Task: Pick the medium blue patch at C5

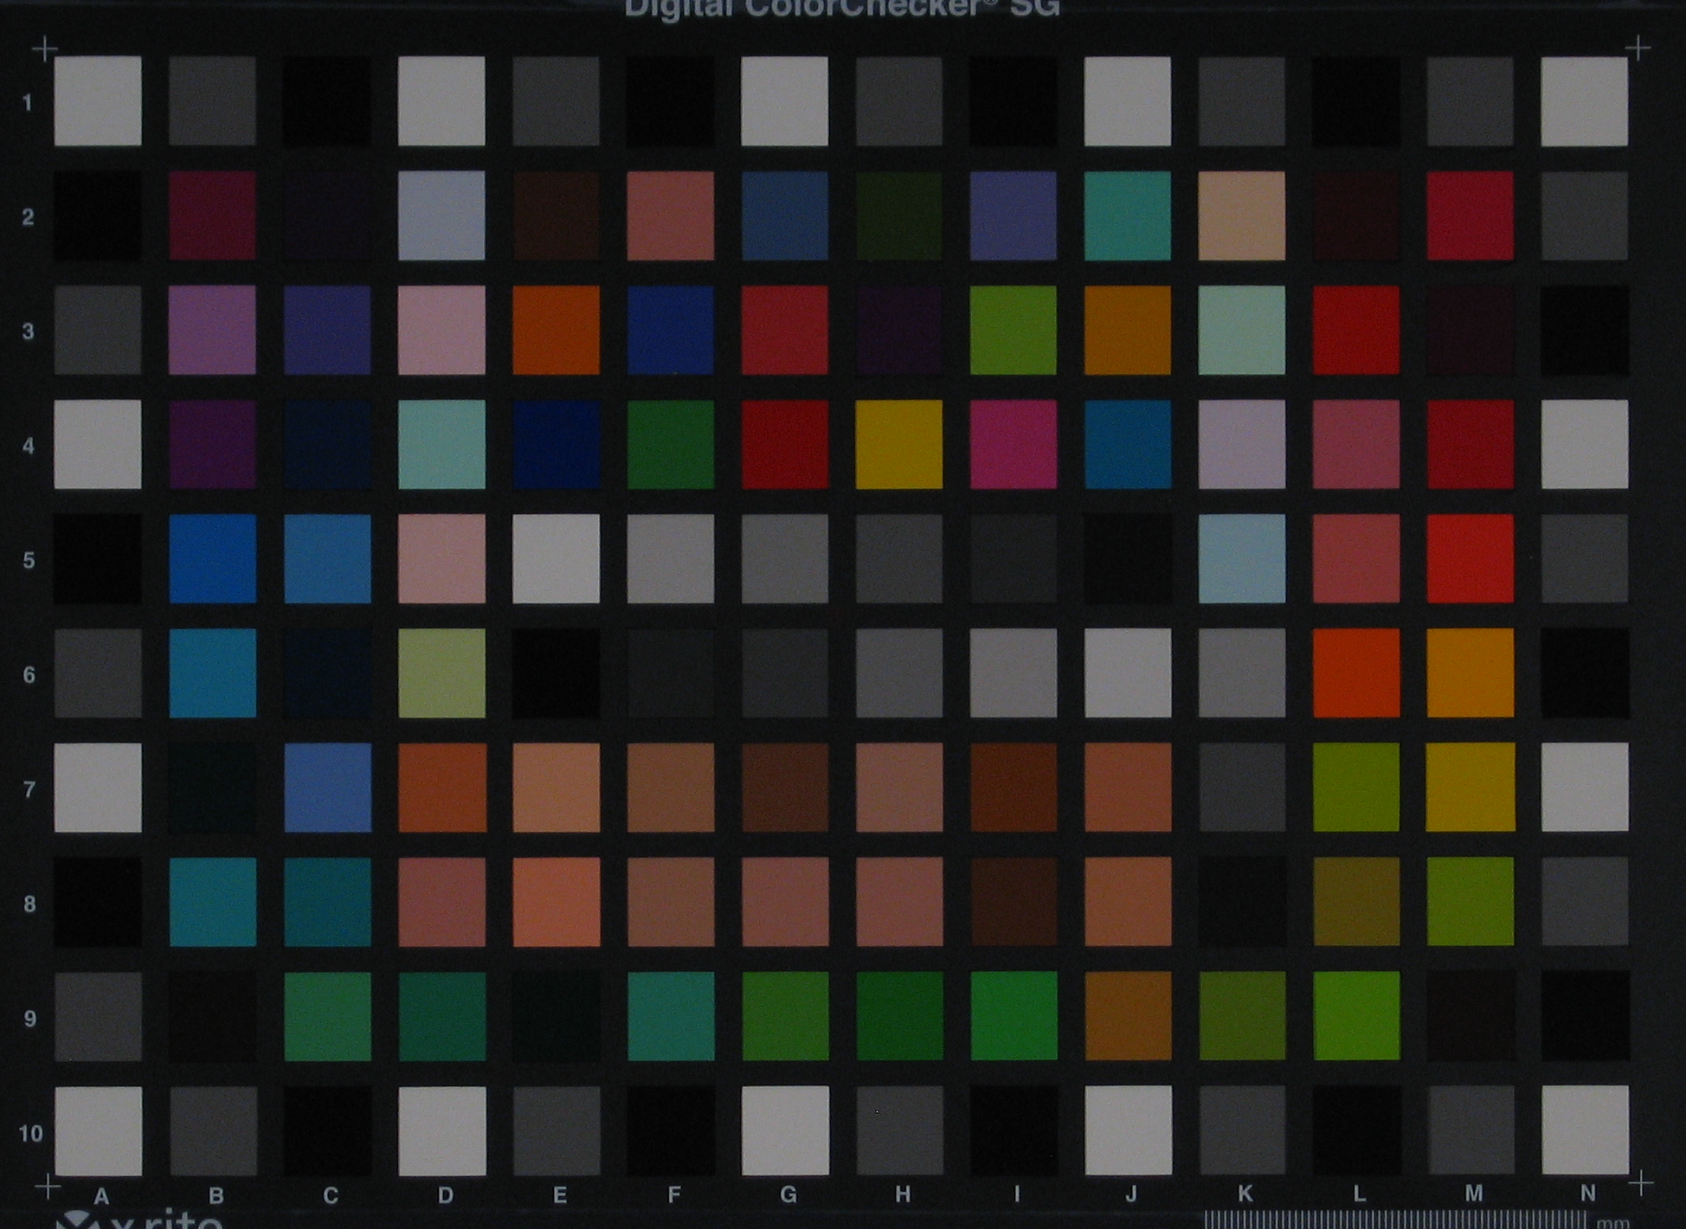Action: click(x=327, y=558)
